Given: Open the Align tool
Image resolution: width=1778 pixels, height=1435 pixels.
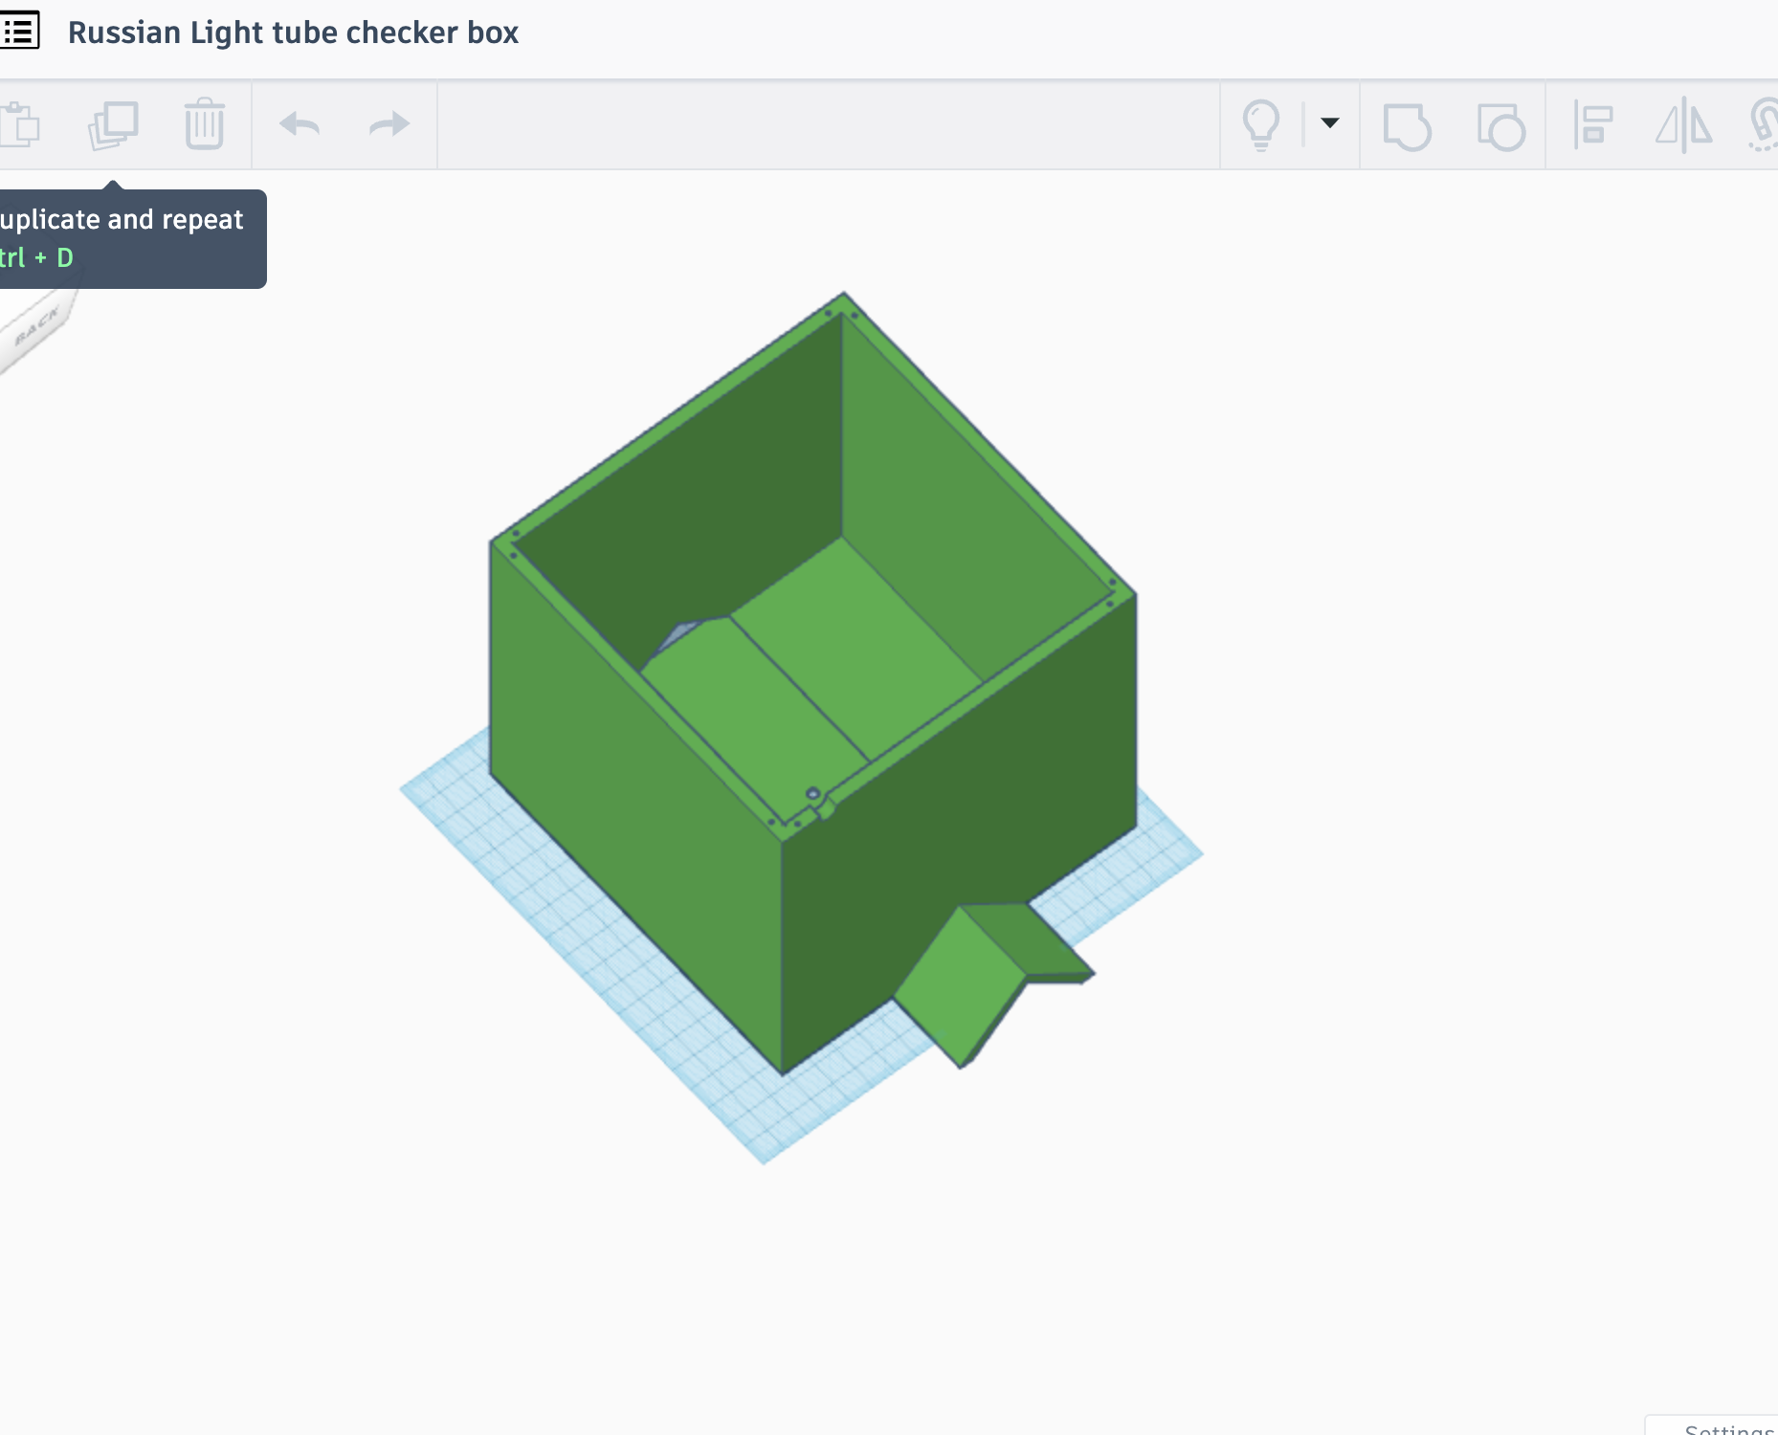Looking at the screenshot, I should pyautogui.click(x=1593, y=125).
